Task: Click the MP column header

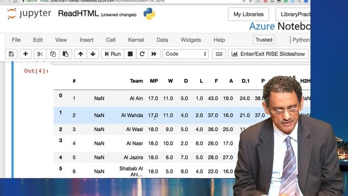Action: (x=154, y=81)
